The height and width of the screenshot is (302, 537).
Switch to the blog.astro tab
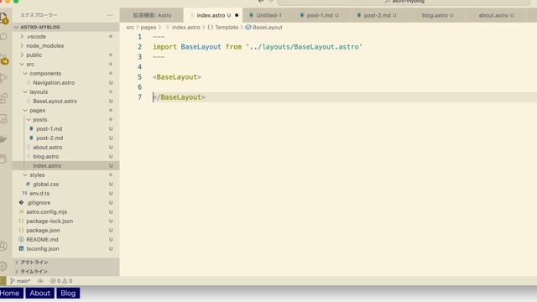pyautogui.click(x=437, y=15)
